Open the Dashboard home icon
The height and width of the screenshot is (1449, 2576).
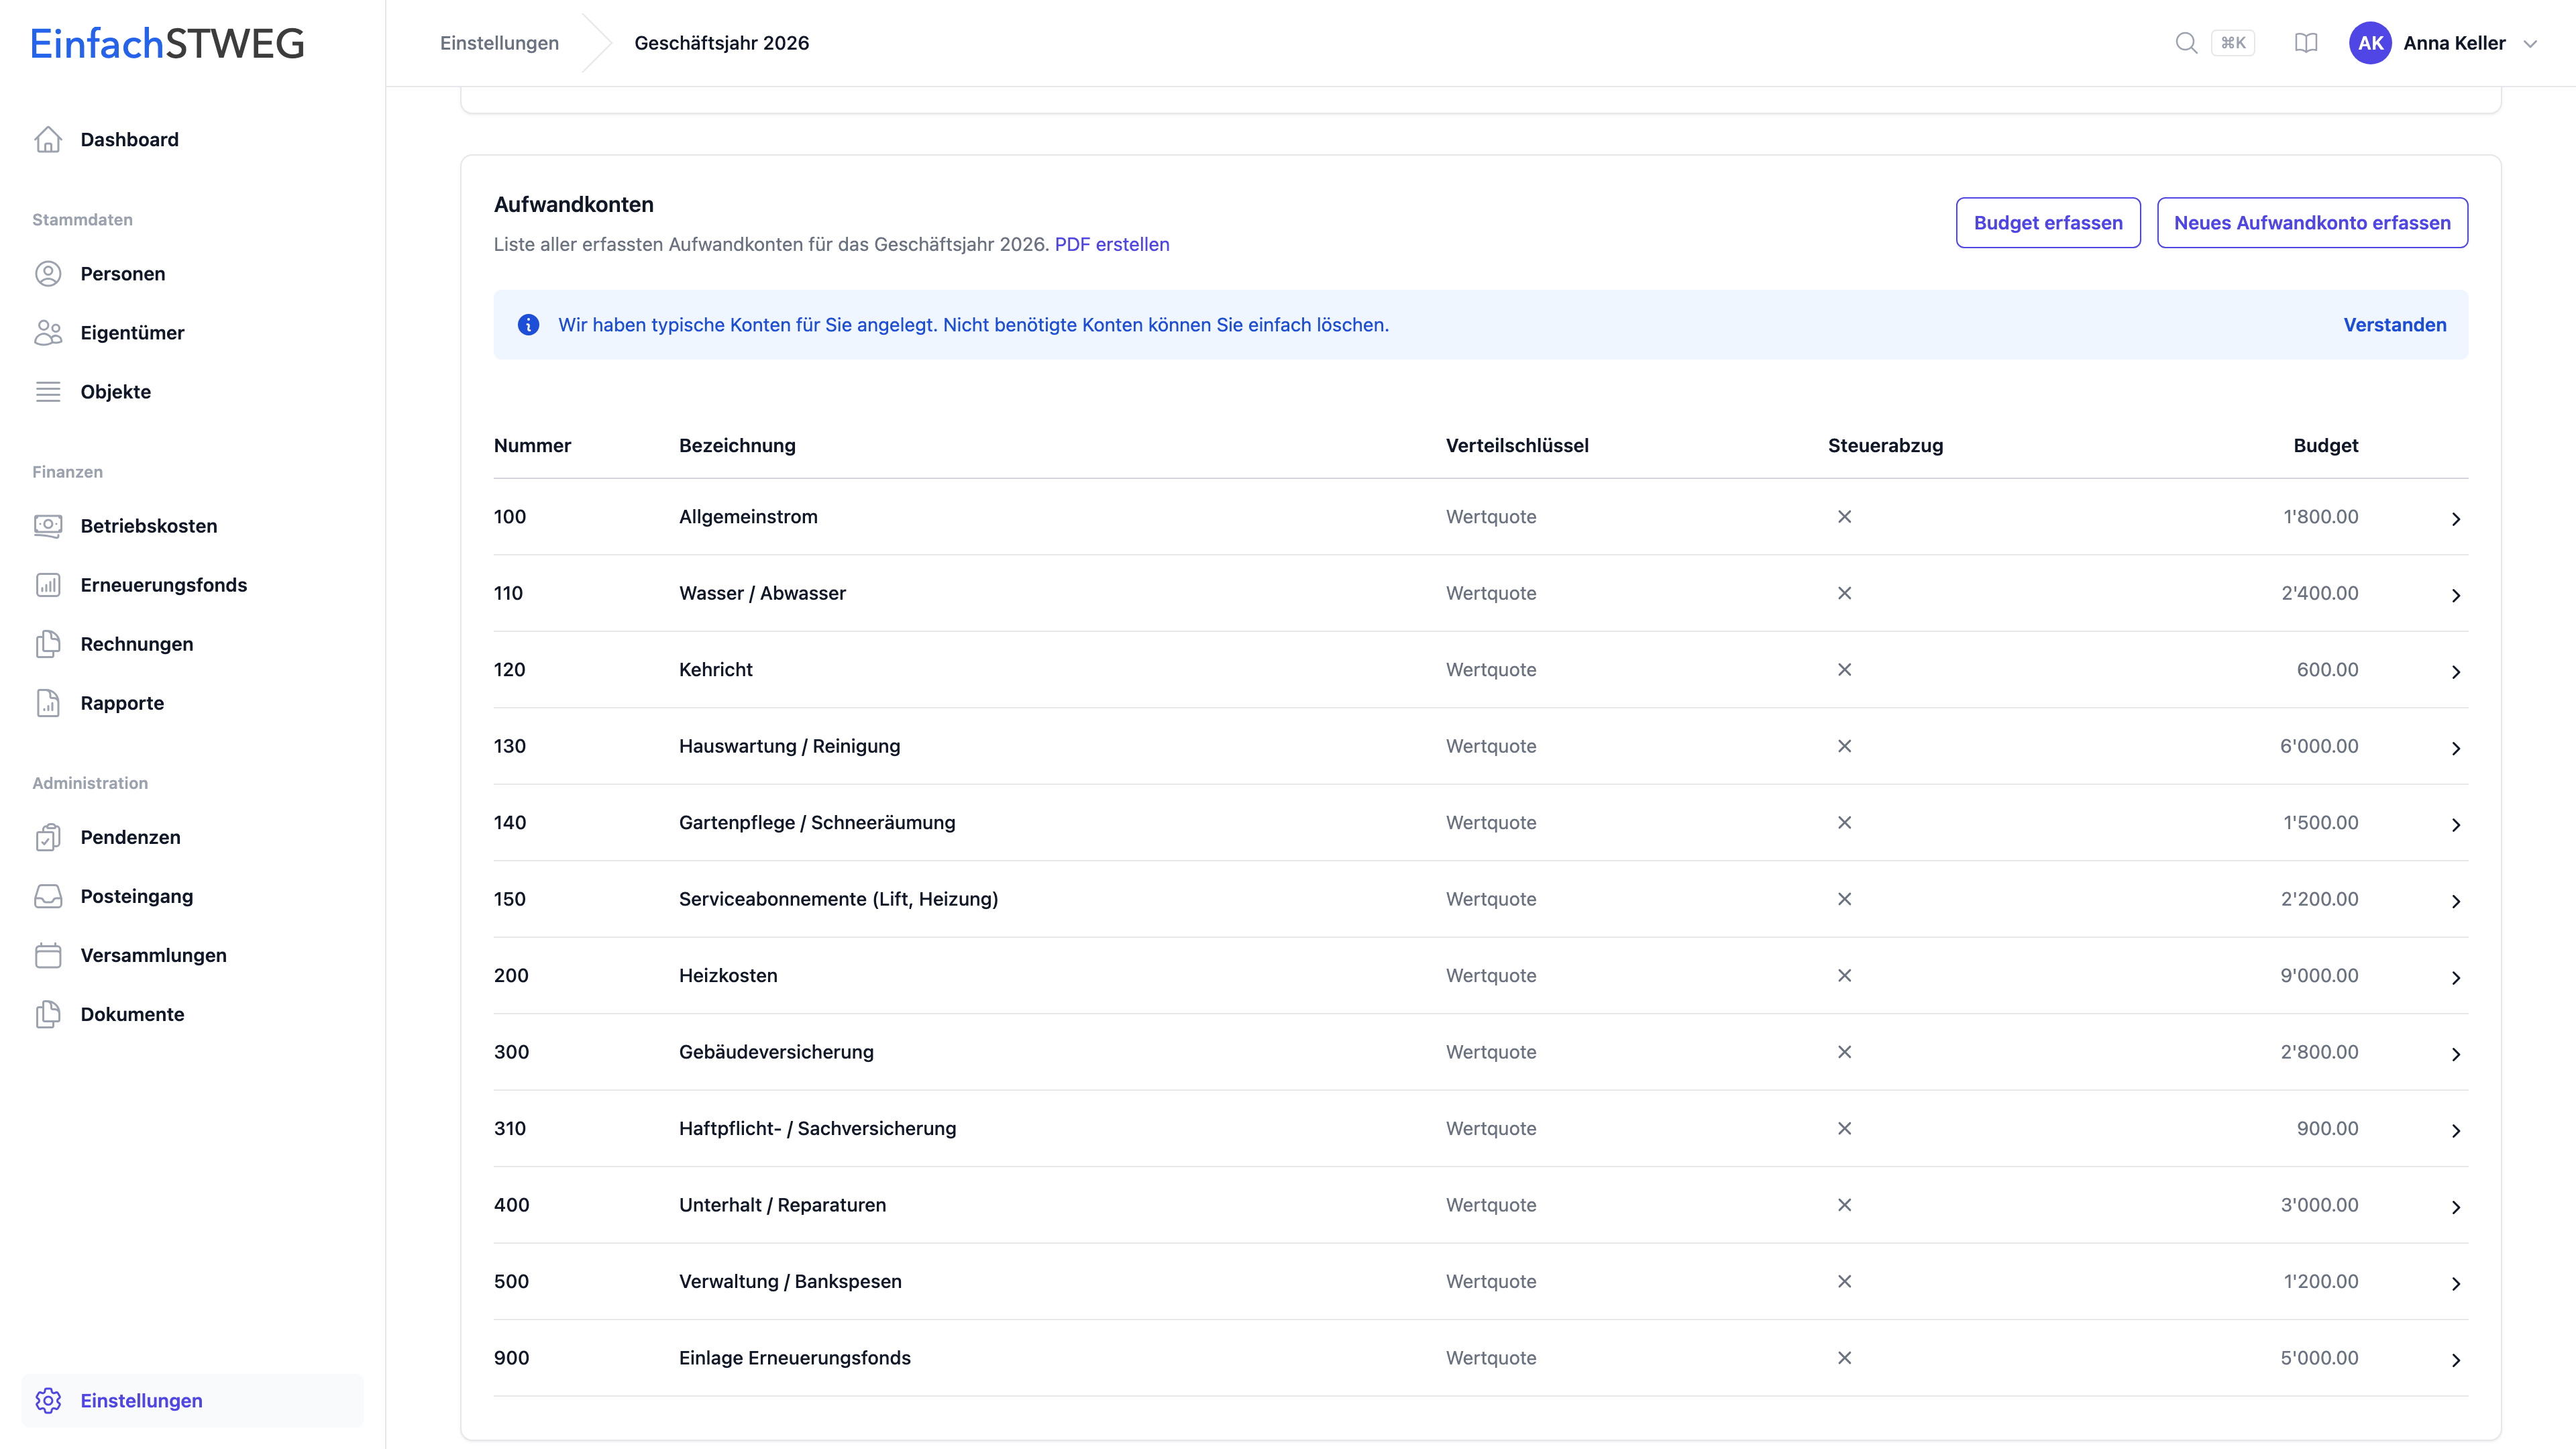tap(48, 140)
